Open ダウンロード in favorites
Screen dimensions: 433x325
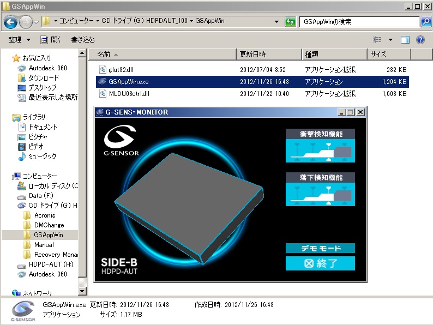click(44, 78)
